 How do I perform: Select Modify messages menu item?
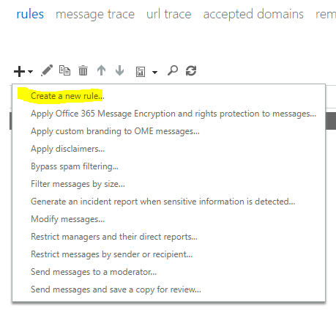click(x=67, y=219)
